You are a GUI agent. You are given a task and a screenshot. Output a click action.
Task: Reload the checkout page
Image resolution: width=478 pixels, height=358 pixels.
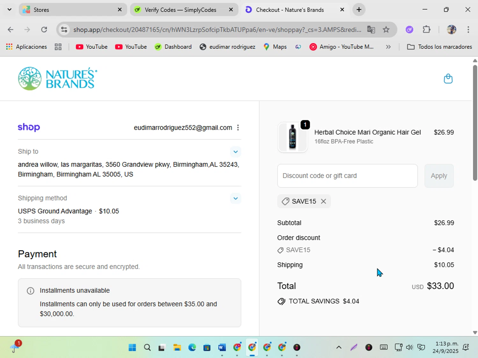click(44, 30)
